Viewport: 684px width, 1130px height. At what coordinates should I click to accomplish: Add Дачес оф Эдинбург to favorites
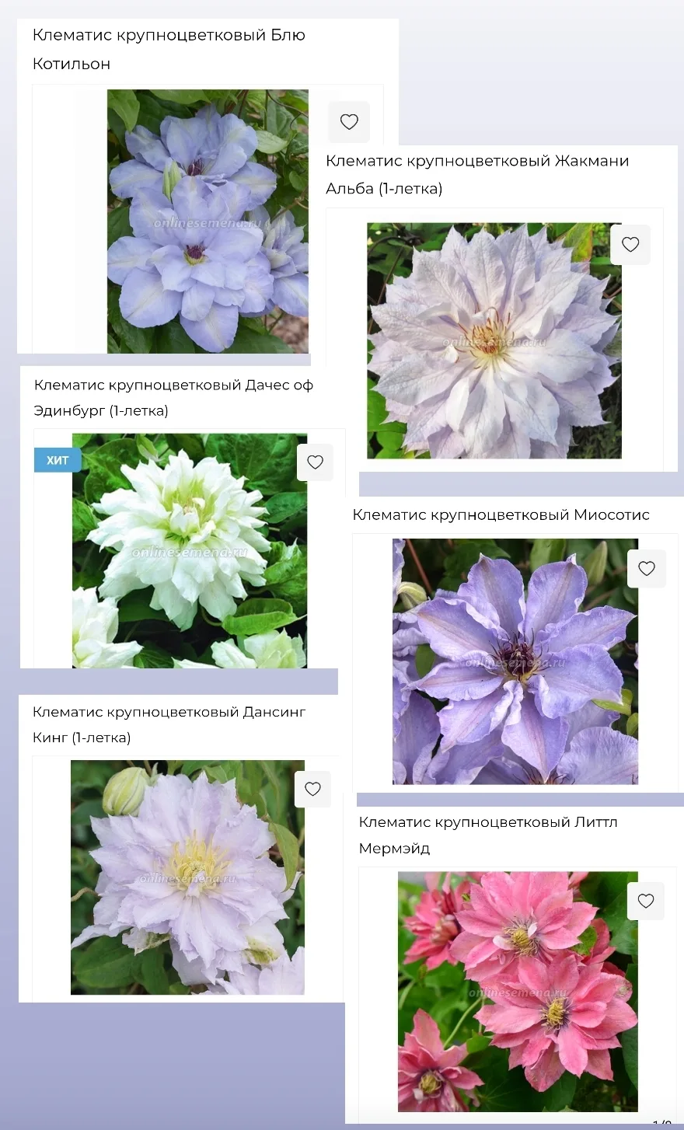click(315, 462)
